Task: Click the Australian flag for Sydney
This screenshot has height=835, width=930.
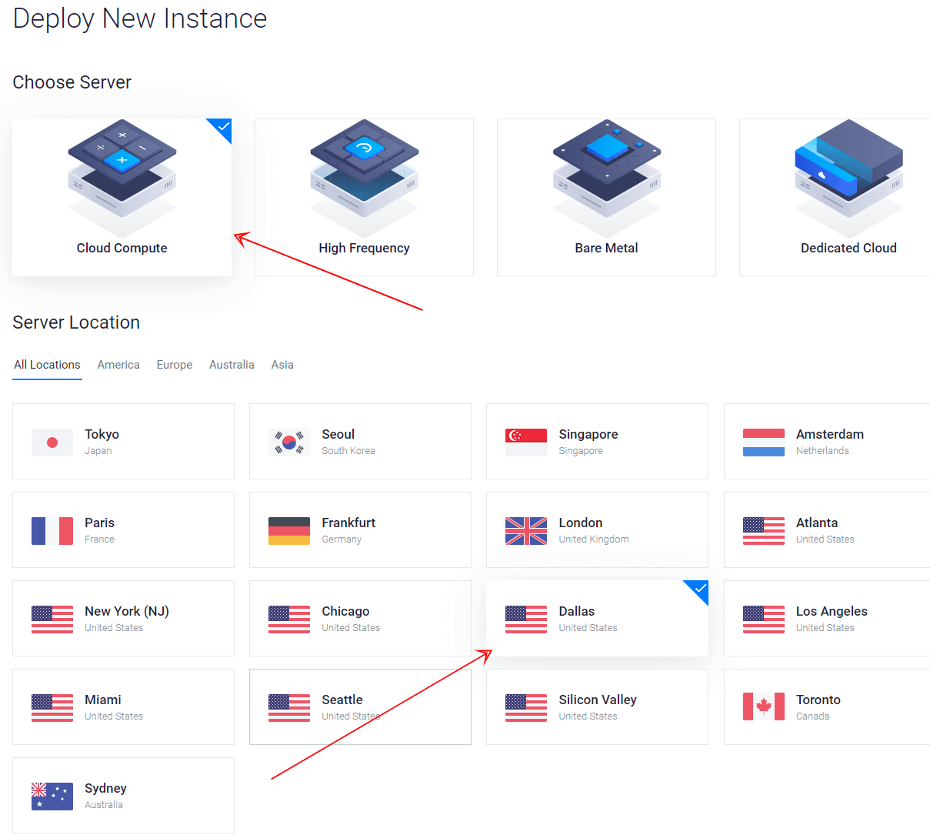Action: (x=52, y=796)
